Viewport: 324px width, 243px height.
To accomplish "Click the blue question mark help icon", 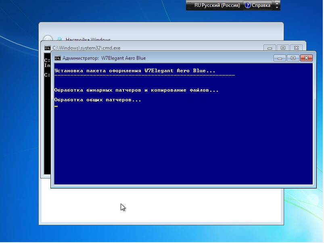I will pyautogui.click(x=247, y=5).
